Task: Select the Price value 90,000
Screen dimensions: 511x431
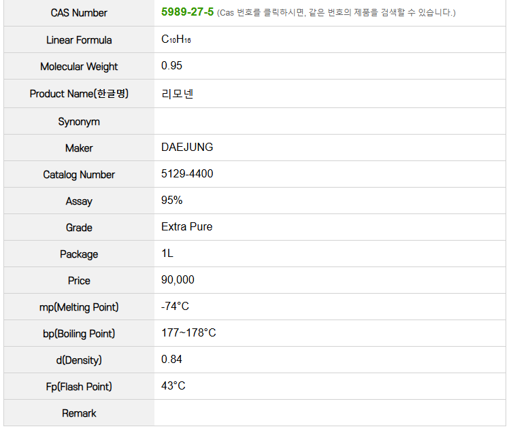Action: [178, 280]
